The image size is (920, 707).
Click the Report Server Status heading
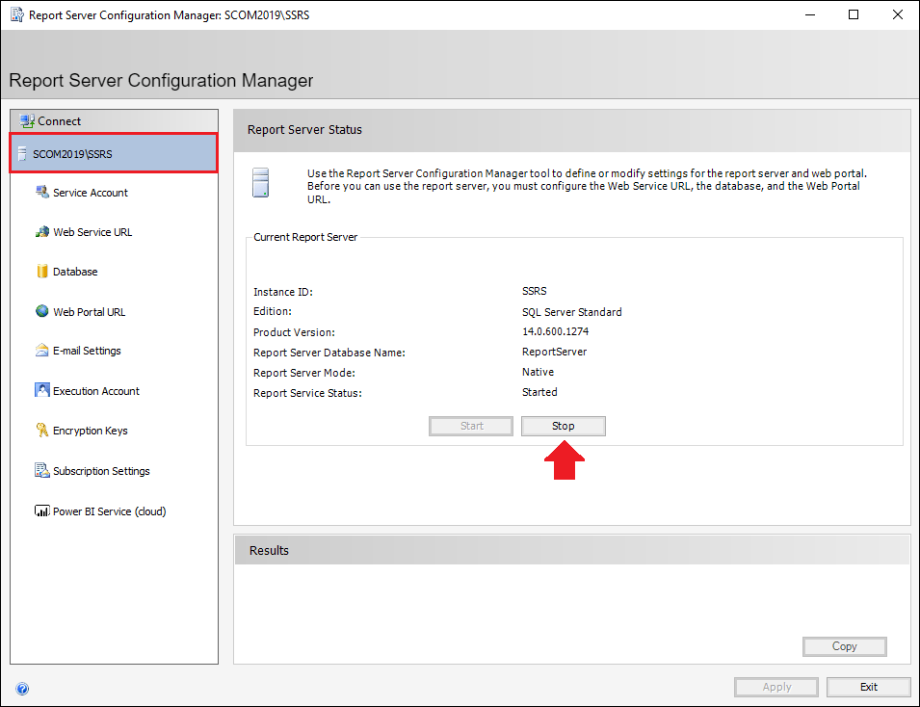click(x=304, y=130)
